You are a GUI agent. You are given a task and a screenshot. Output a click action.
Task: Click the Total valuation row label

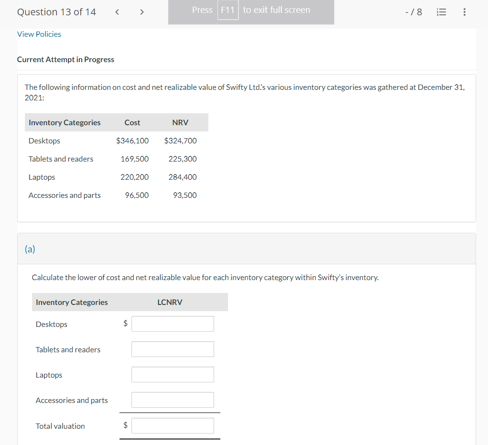pyautogui.click(x=60, y=426)
